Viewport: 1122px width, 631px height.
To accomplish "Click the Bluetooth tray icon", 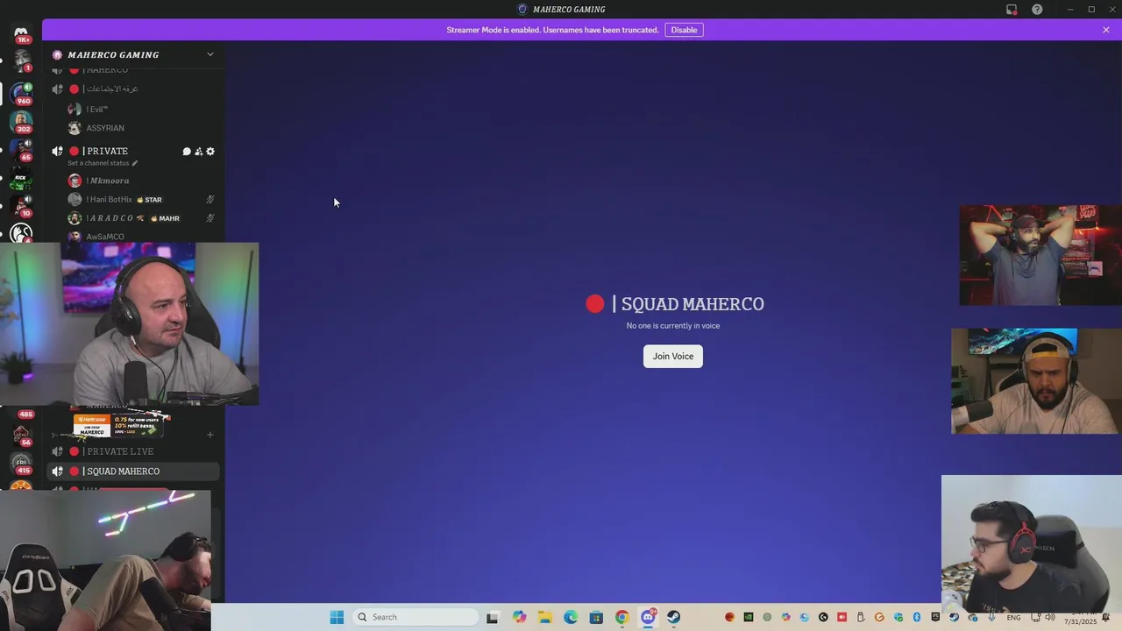I will point(917,618).
